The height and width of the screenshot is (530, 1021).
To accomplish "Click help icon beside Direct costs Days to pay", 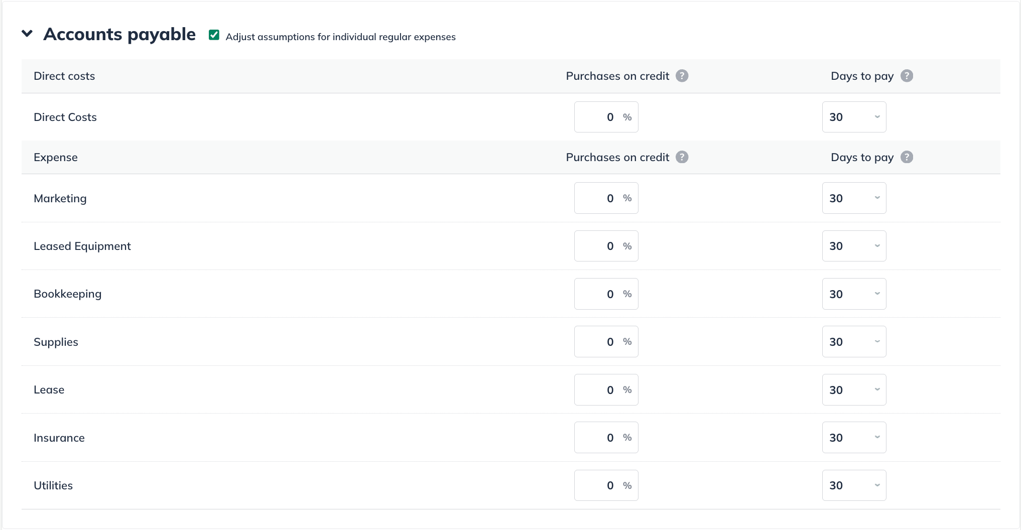I will (907, 76).
